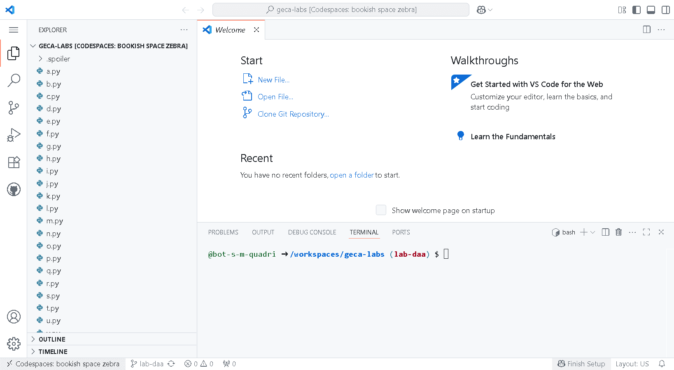Focus the terminal prompt area
This screenshot has width=674, height=370.
tap(446, 254)
